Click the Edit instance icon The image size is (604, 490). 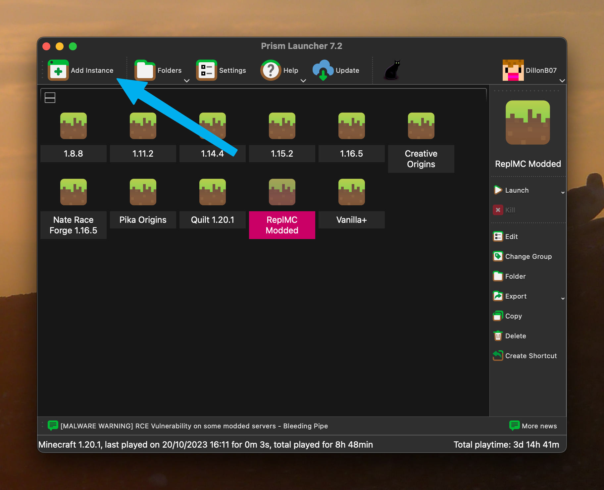pos(498,236)
